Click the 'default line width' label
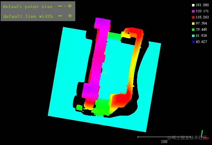The height and width of the screenshot is (145, 212). [x=28, y=16]
